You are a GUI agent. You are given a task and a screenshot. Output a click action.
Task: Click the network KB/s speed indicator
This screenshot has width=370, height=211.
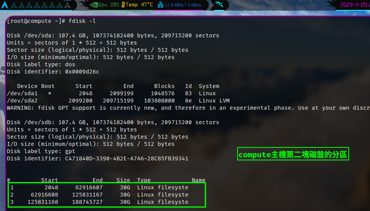click(x=183, y=5)
